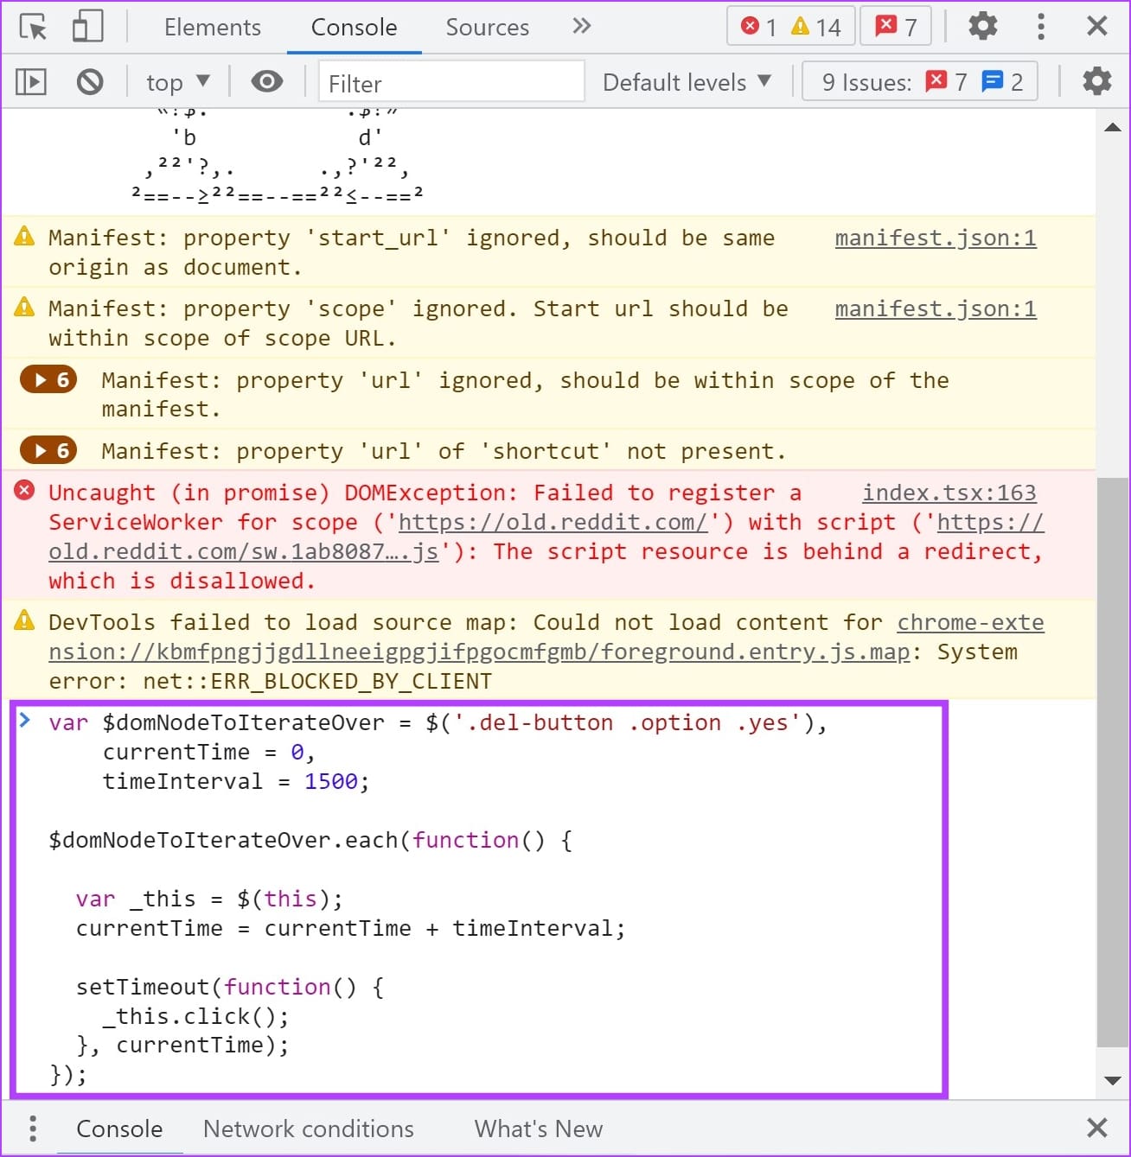Click the 'setTimeout(function() {' code line
Screen dimensions: 1131x1157
pos(230,987)
